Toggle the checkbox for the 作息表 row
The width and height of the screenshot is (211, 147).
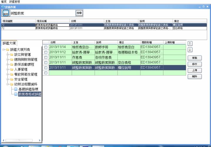tap(46, 57)
